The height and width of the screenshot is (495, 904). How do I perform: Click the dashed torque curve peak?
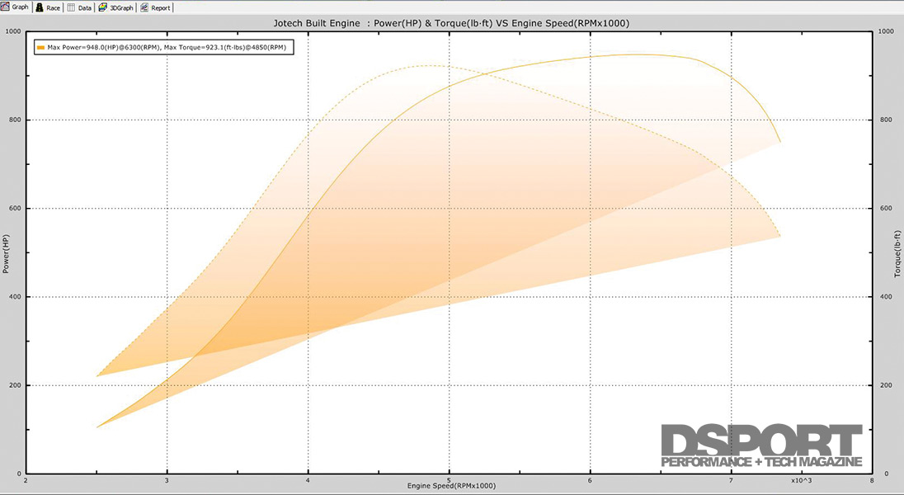pyautogui.click(x=428, y=65)
